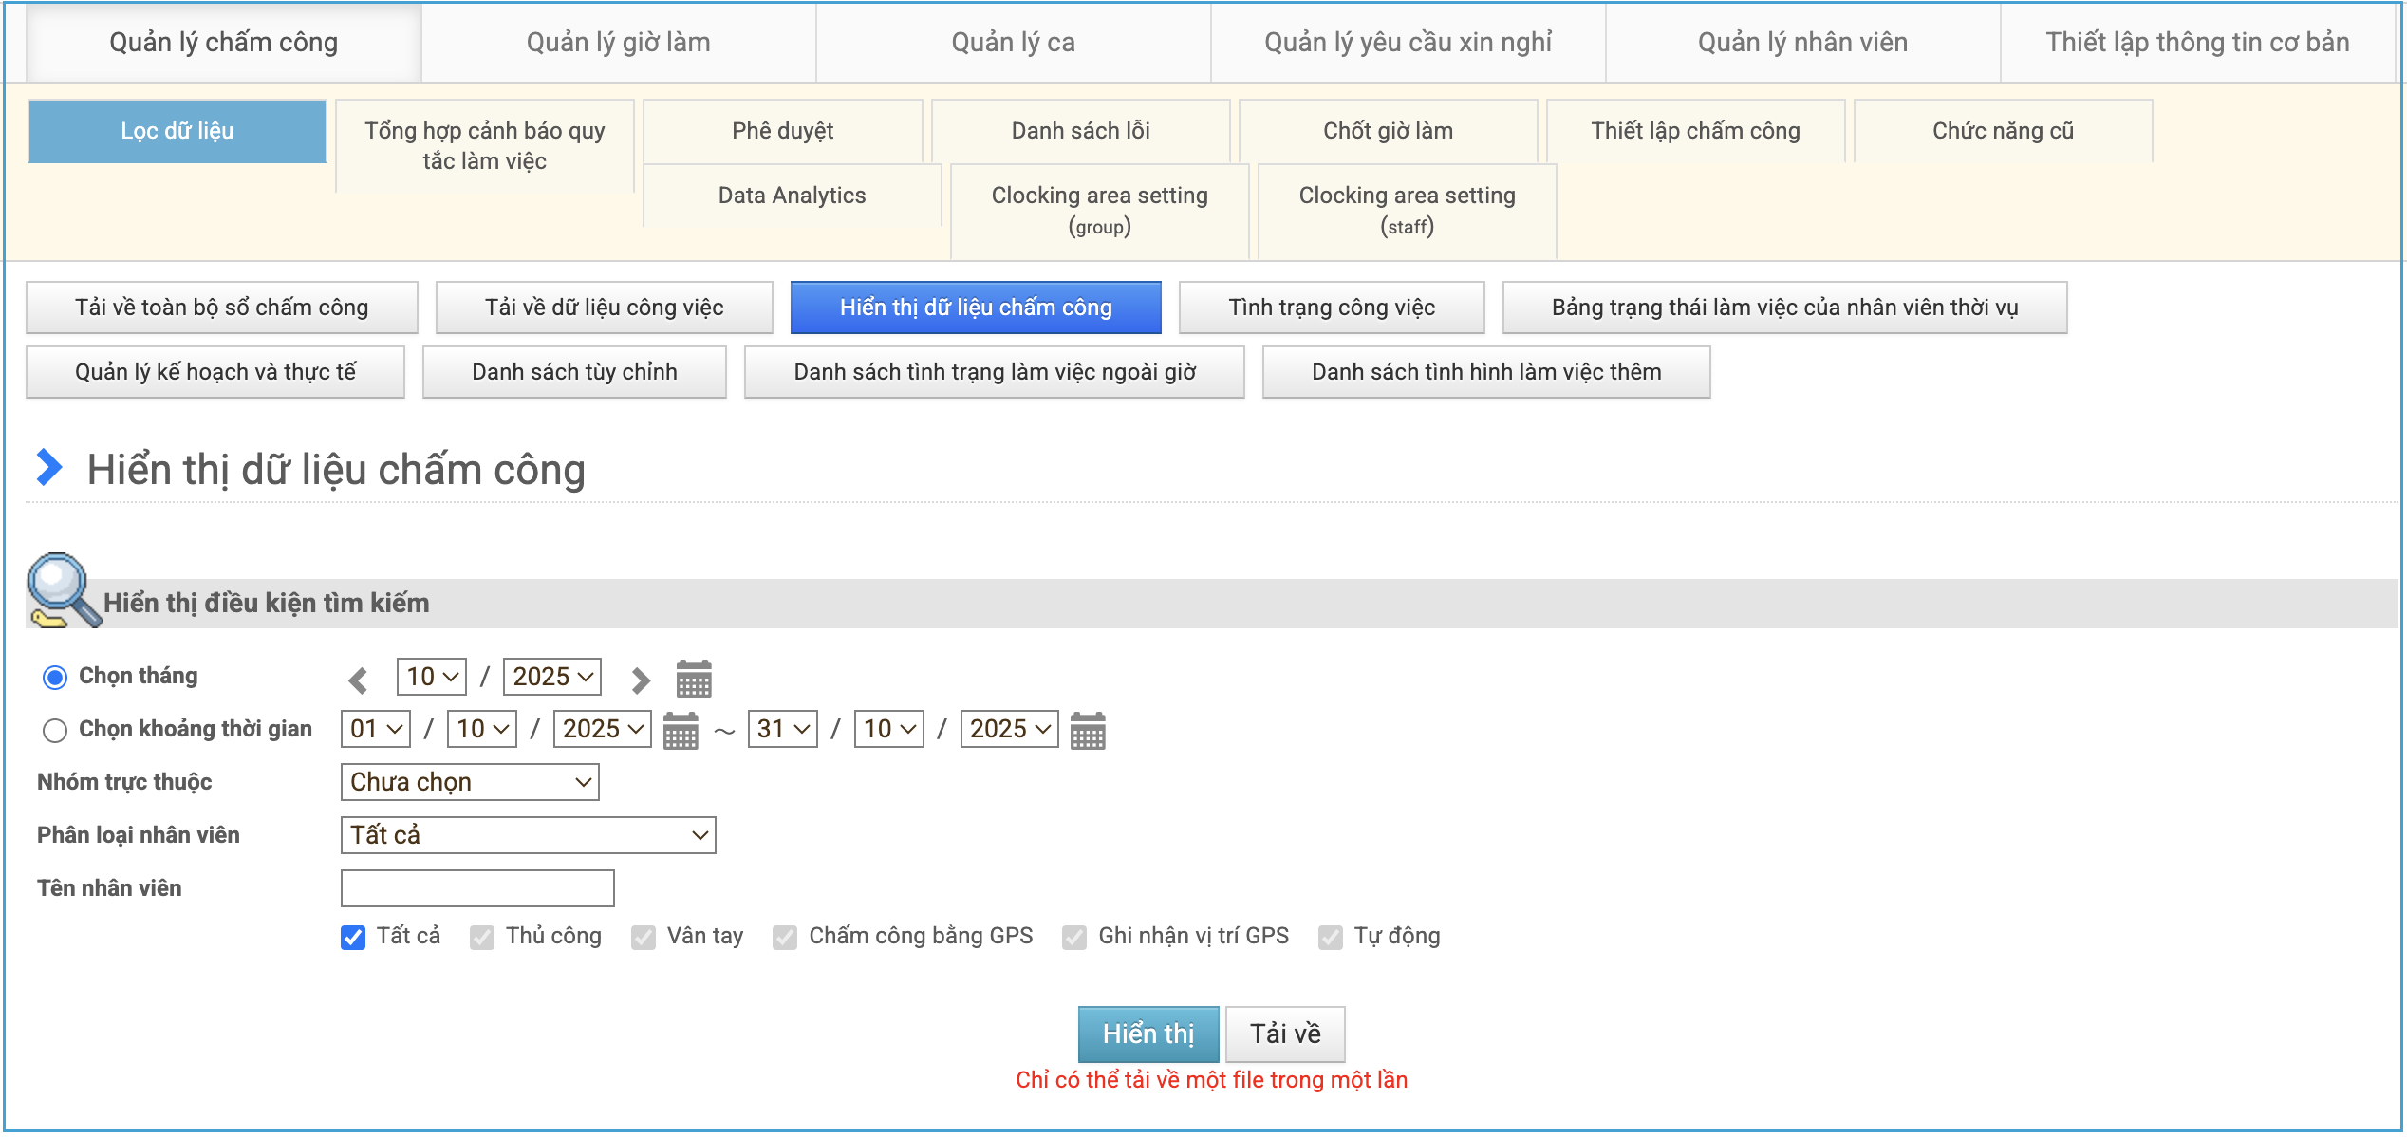
Task: Open calendar icon for end date
Action: tap(1088, 731)
